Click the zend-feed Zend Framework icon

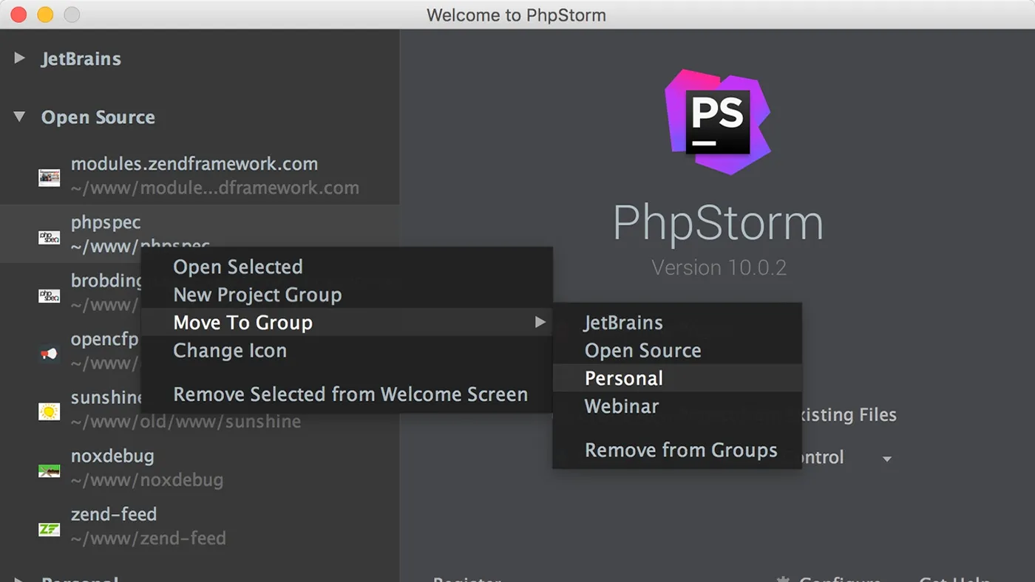(49, 528)
